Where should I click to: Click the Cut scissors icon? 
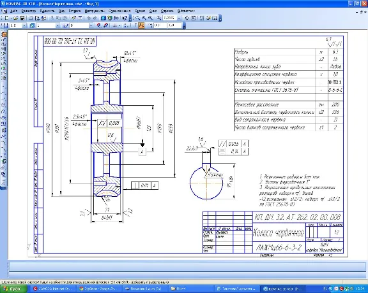(x=52, y=18)
